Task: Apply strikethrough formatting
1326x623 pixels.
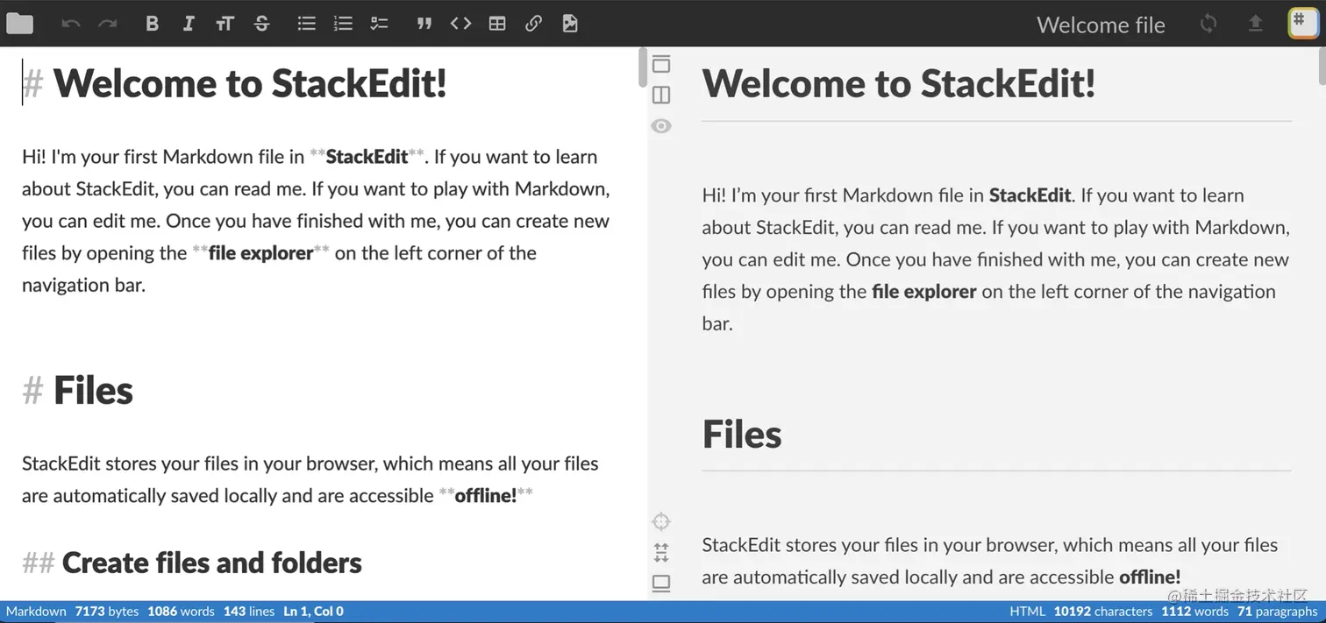Action: point(261,24)
